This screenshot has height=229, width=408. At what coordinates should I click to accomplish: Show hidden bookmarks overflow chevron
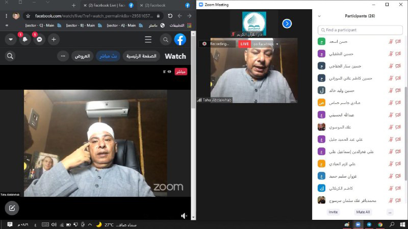[7, 26]
